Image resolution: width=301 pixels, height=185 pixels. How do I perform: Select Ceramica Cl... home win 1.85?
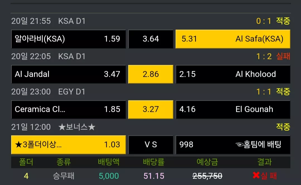pos(69,109)
